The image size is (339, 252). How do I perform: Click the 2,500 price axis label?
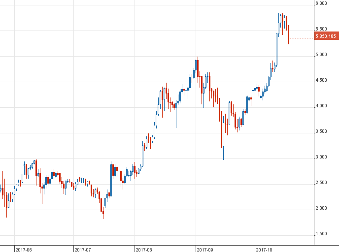click(321, 183)
